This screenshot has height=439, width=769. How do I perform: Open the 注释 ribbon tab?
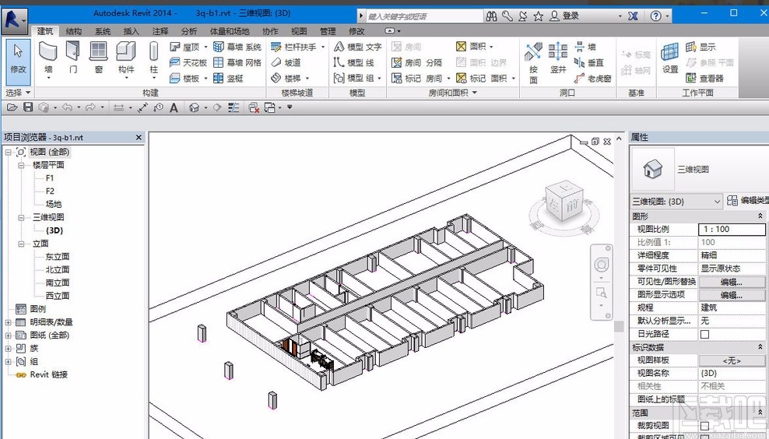(160, 31)
